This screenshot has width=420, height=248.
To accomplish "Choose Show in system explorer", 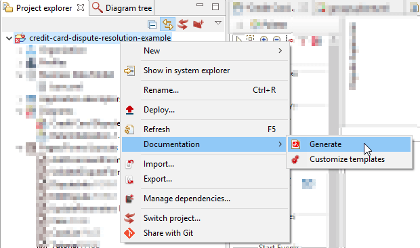I will (205, 70).
